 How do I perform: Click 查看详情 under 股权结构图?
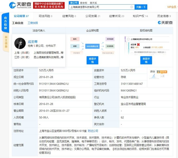pyautogui.click(x=146, y=60)
